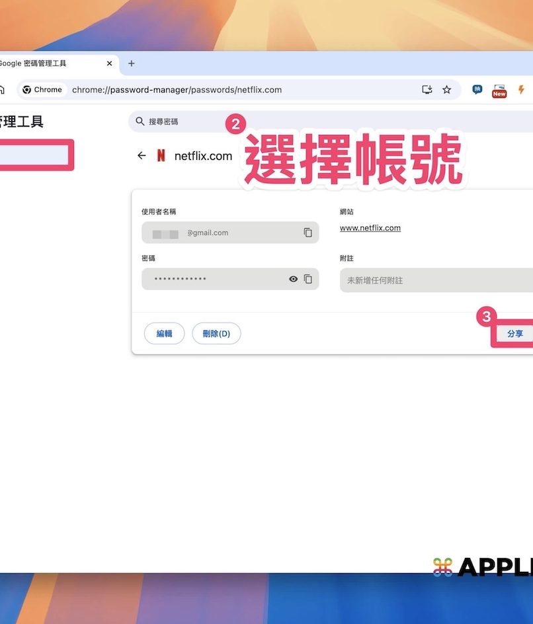Click the 編輯 button
The image size is (533, 624).
(x=164, y=334)
